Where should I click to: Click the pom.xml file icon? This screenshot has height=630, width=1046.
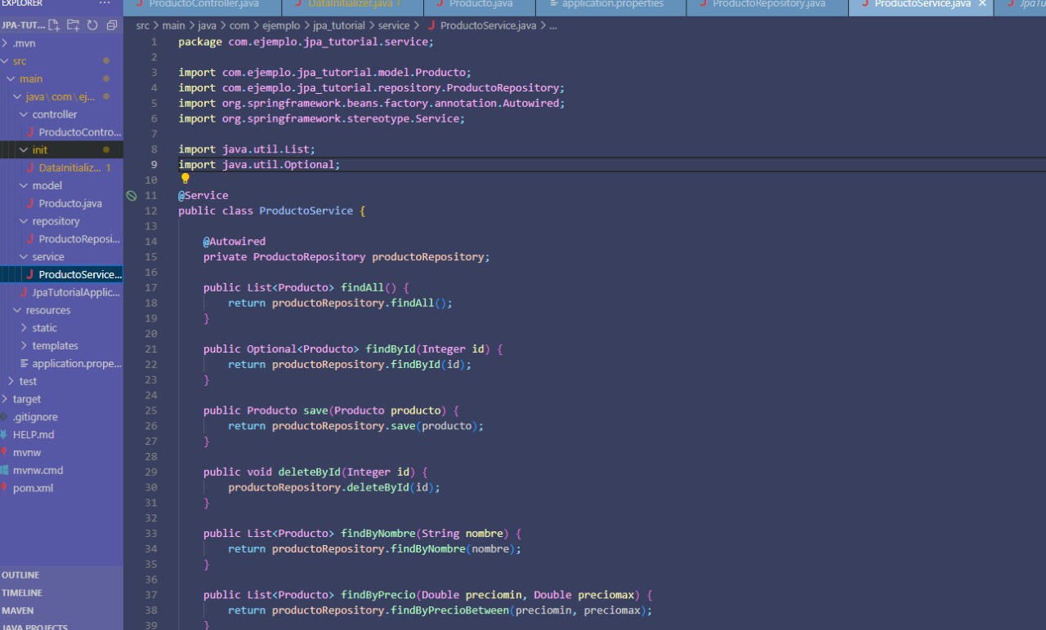[4, 489]
